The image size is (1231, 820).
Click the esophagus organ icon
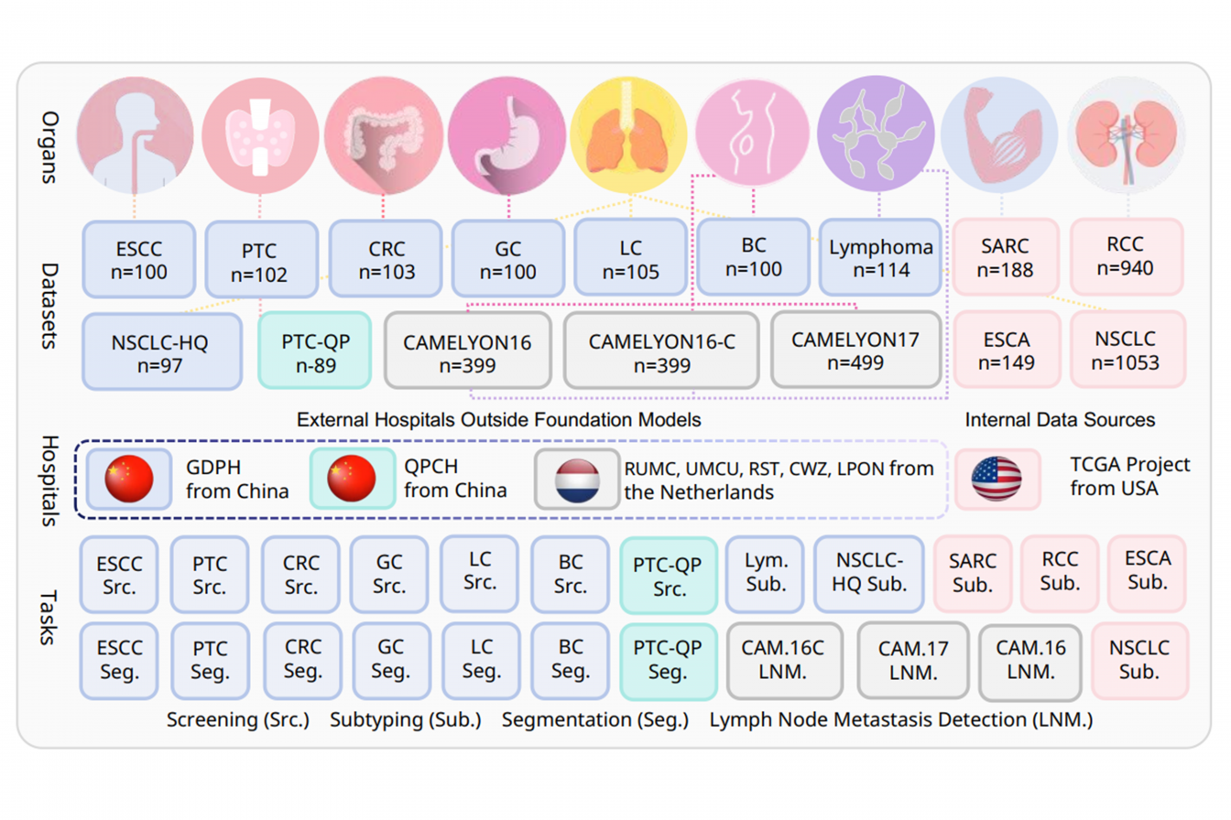[x=136, y=135]
